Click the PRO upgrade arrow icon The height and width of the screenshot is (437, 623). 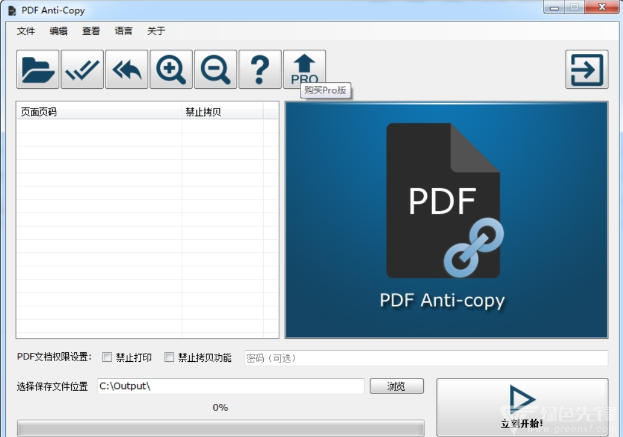click(304, 69)
